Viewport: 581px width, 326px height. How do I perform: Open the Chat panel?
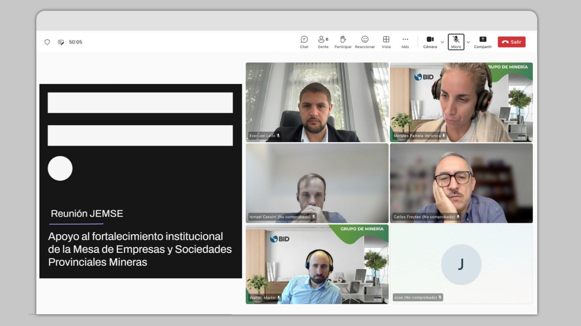coord(304,42)
